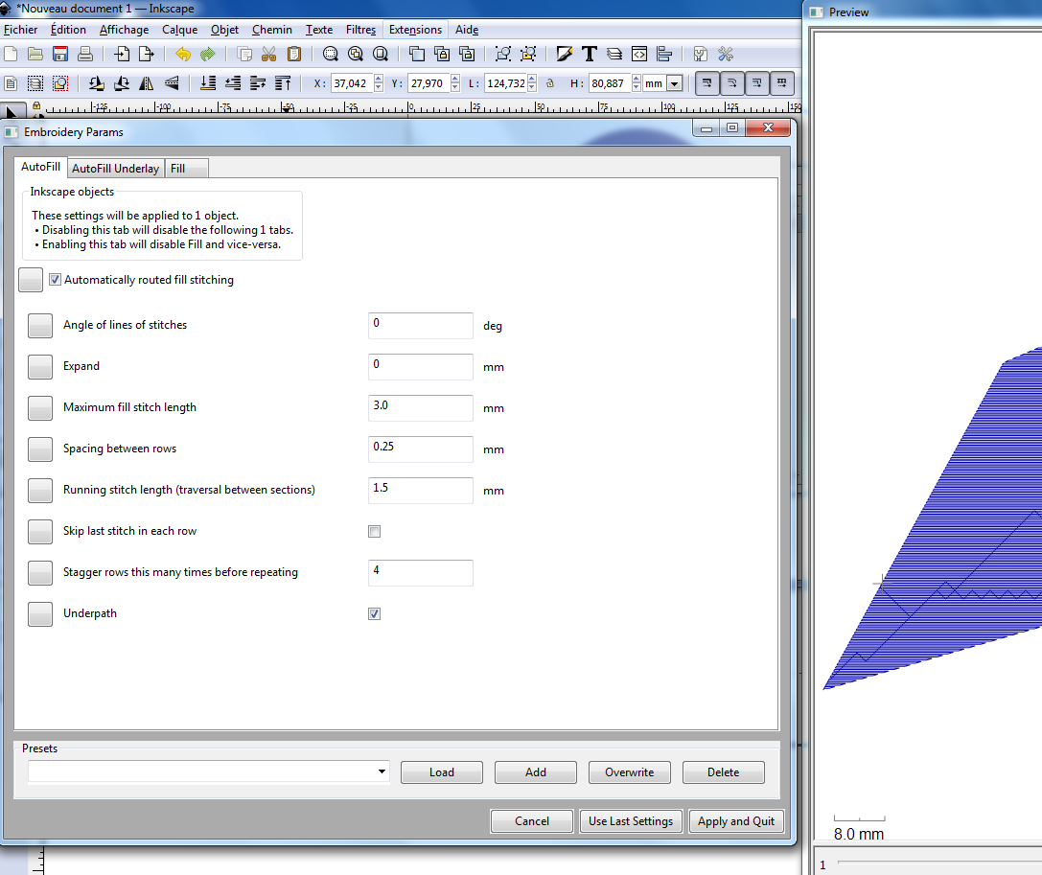Click the rotate 90° counter-clockwise icon
The height and width of the screenshot is (875, 1042).
coord(96,83)
